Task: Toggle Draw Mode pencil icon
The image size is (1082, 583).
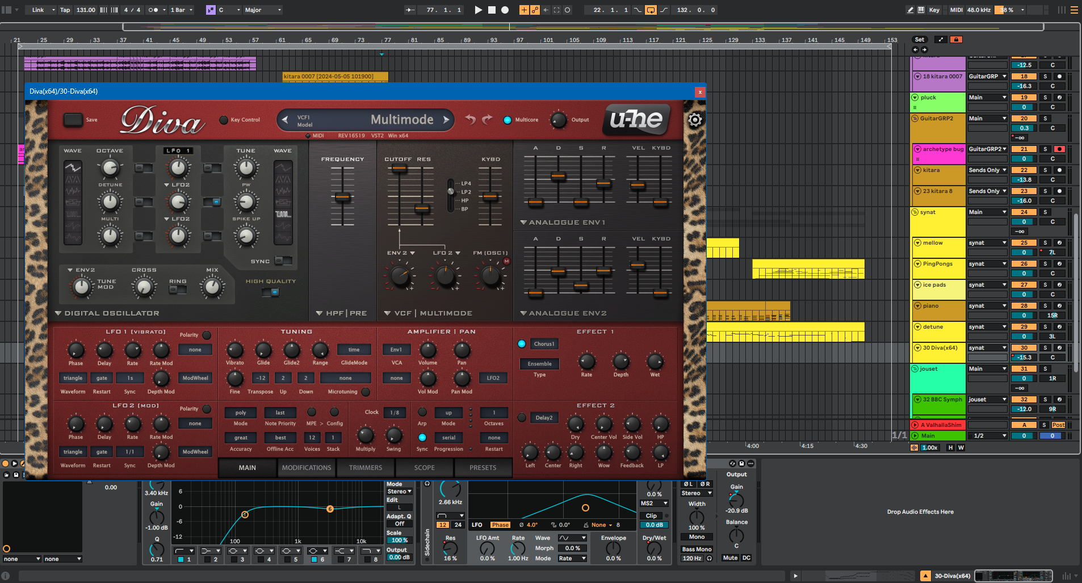Action: pos(911,10)
